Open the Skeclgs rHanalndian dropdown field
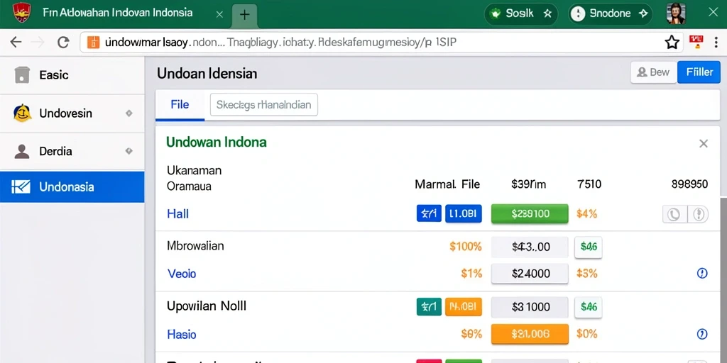This screenshot has width=727, height=363. [264, 105]
